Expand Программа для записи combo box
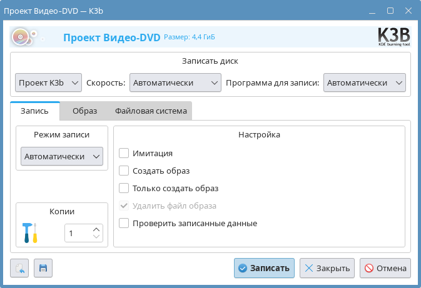The height and width of the screenshot is (288, 421). tap(365, 82)
